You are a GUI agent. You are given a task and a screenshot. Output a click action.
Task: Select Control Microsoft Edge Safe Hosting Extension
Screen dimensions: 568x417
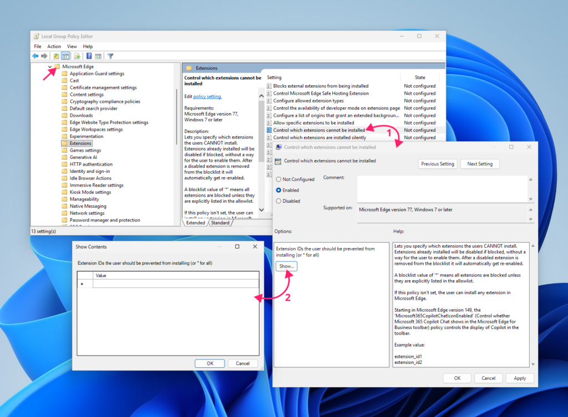point(321,93)
